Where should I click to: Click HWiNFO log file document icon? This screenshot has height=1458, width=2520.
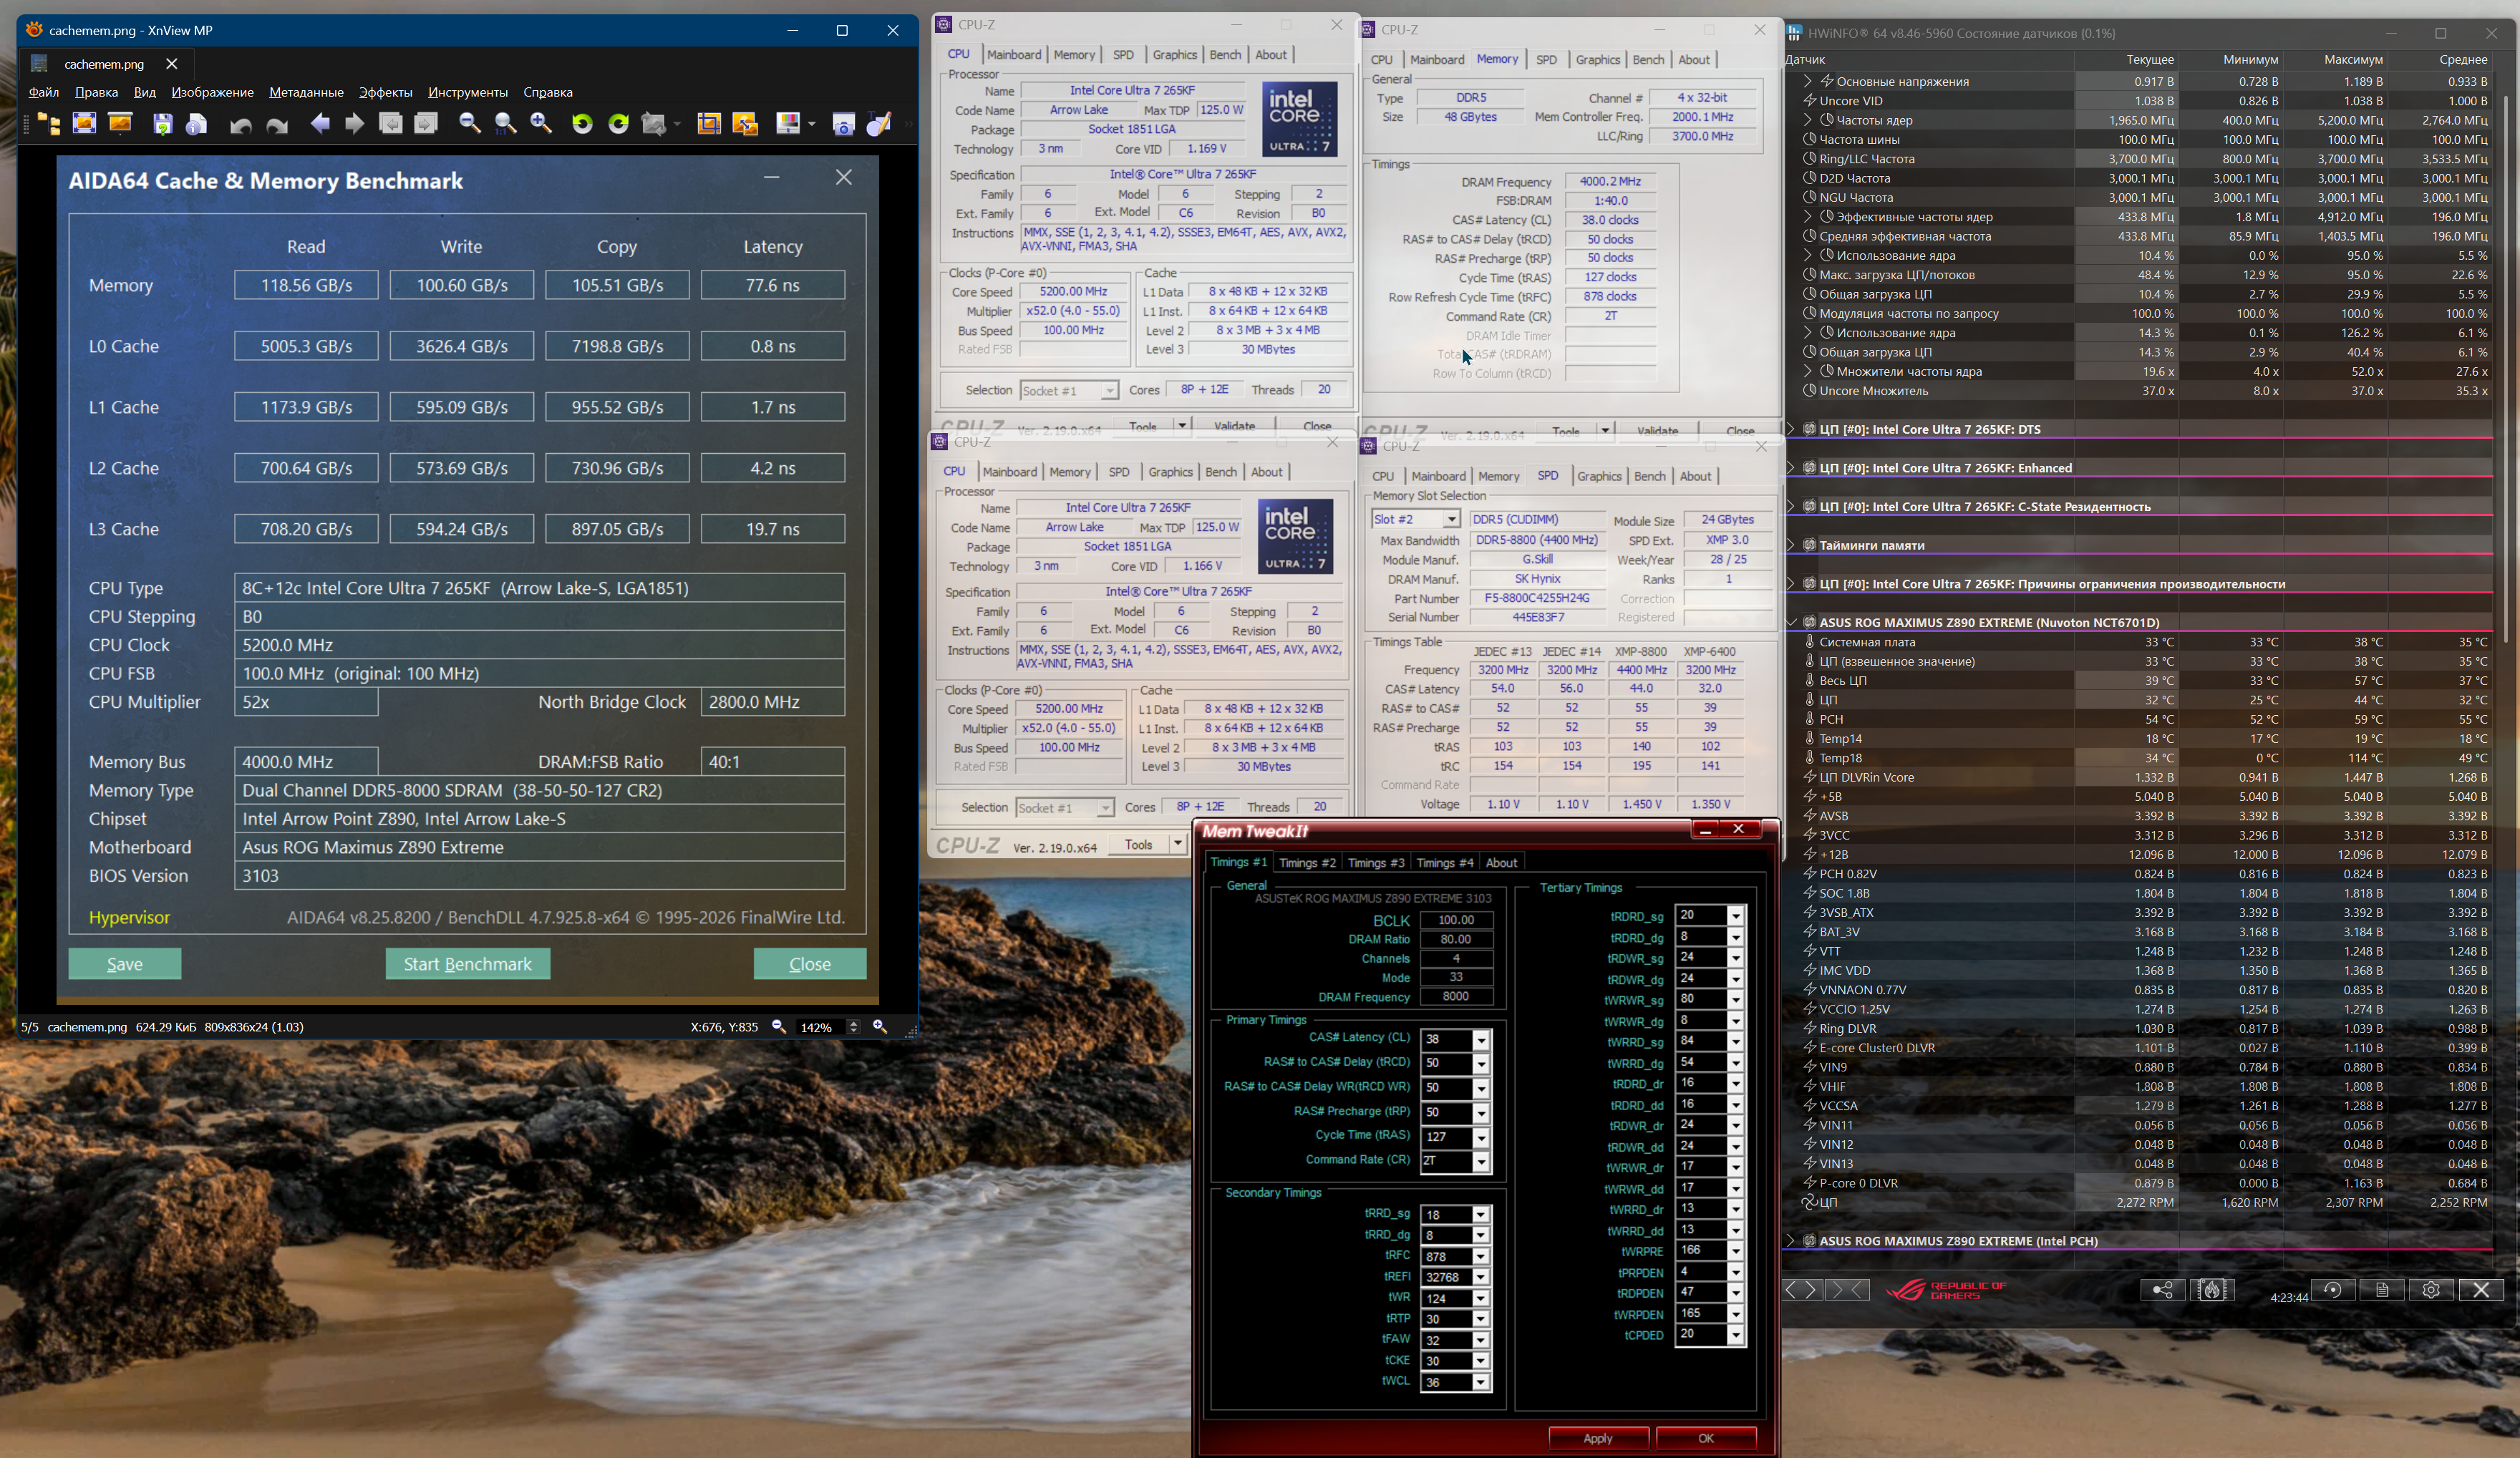(x=2381, y=1290)
